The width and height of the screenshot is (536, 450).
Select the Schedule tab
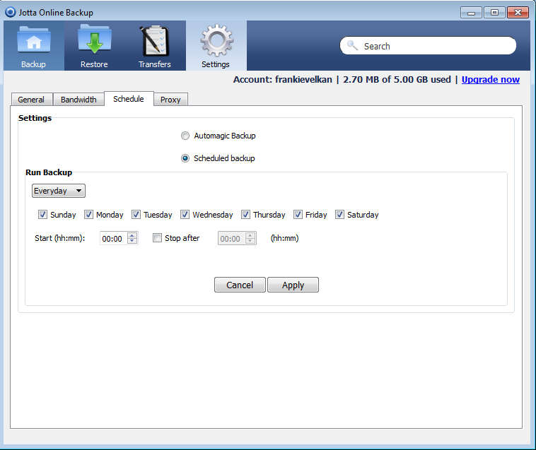pyautogui.click(x=129, y=99)
